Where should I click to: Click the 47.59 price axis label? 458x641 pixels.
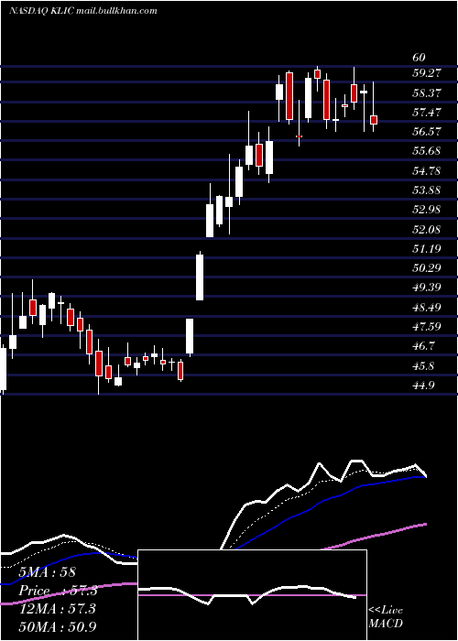tap(428, 327)
